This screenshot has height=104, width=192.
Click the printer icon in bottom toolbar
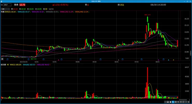click(168, 102)
